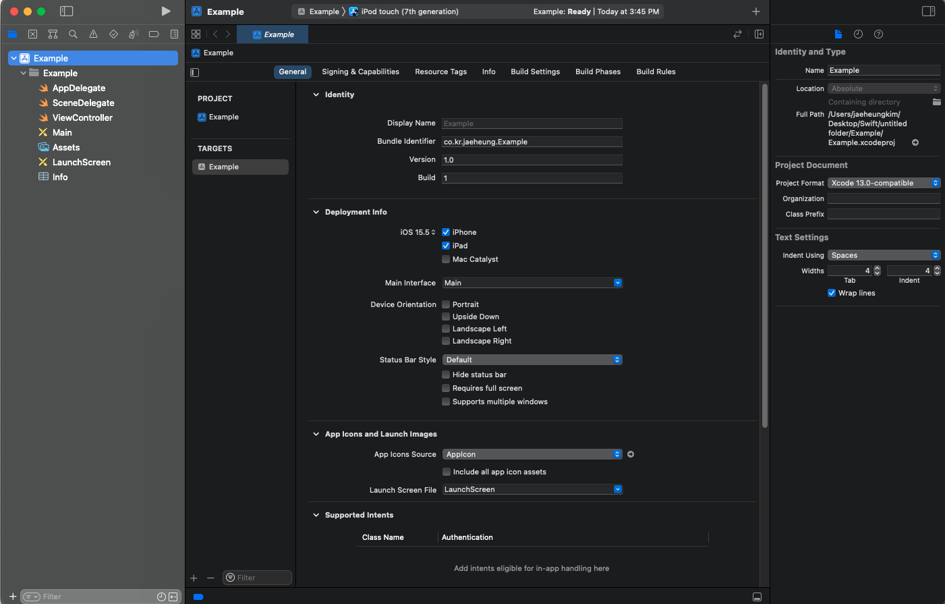Collapse the App Icons and Launch Images section
The height and width of the screenshot is (604, 945).
tap(316, 434)
